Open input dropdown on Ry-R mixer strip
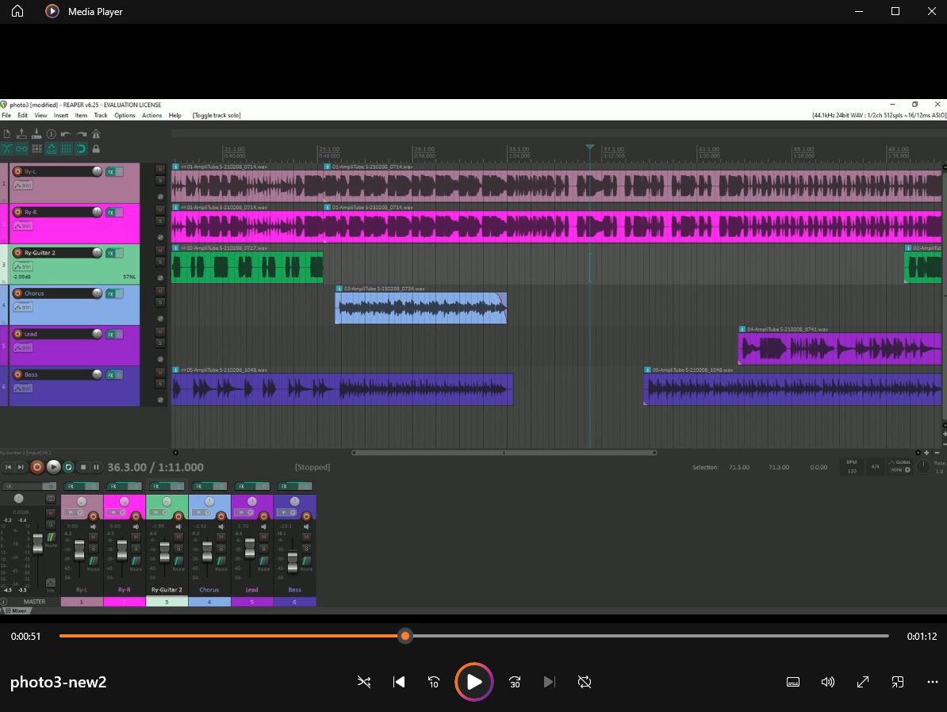The height and width of the screenshot is (712, 947). coord(117,513)
